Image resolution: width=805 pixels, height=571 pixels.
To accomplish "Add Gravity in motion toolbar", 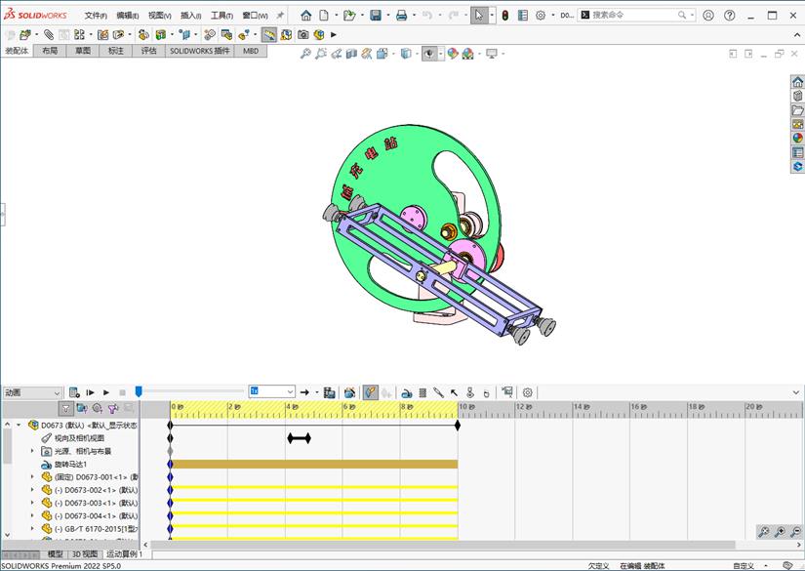I will click(x=486, y=392).
